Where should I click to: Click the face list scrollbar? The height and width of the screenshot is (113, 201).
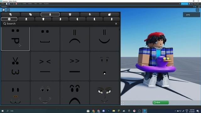point(119,30)
